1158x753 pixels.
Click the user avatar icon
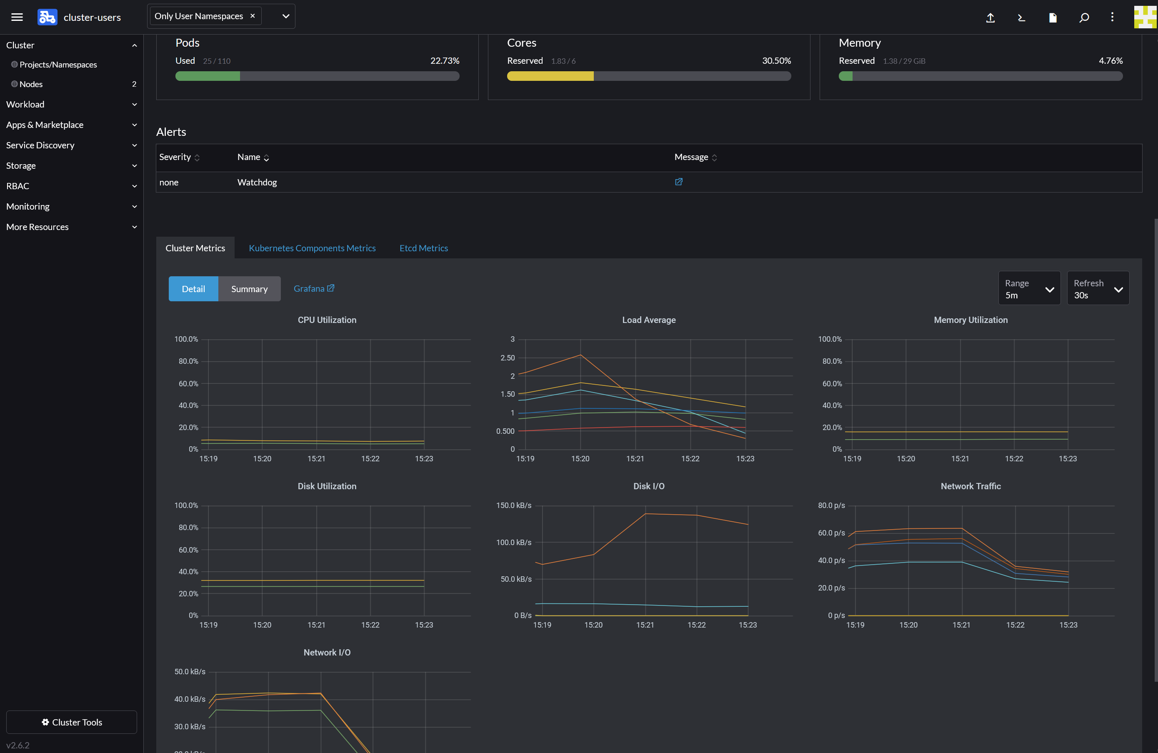[1145, 17]
